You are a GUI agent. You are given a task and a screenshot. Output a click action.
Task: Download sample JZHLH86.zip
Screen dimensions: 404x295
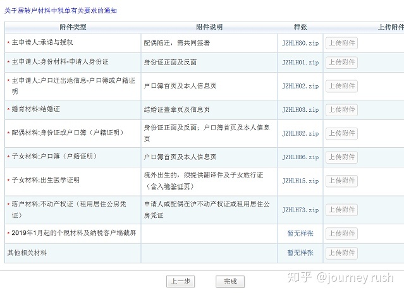click(300, 157)
